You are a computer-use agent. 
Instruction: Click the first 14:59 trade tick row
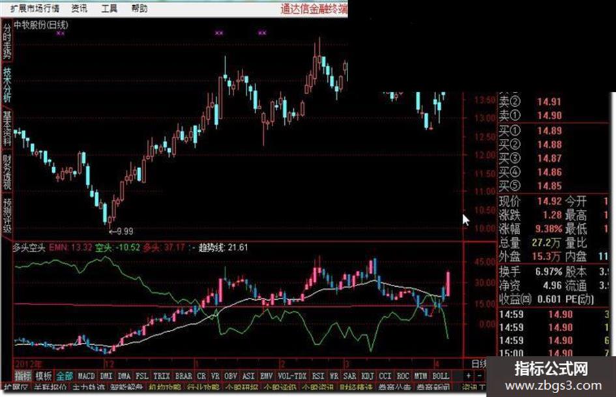click(553, 314)
